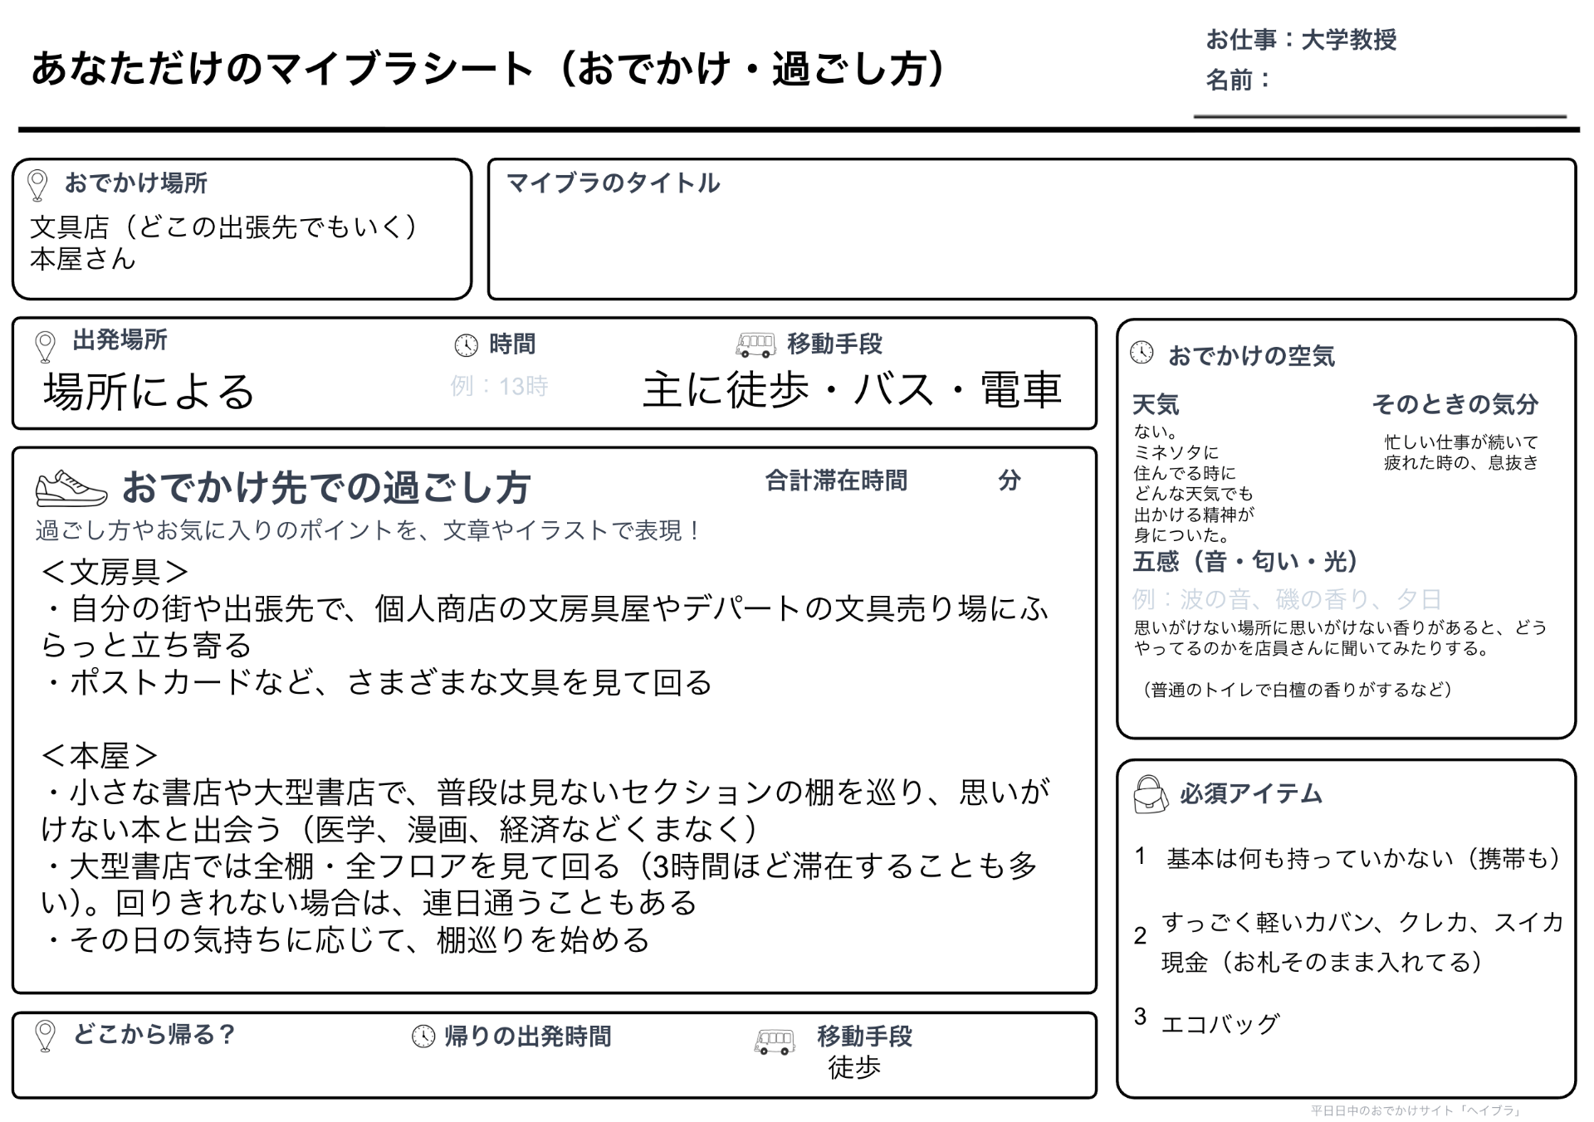Click the bus icon next to top 移動手段
This screenshot has width=1594, height=1122.
[x=755, y=344]
